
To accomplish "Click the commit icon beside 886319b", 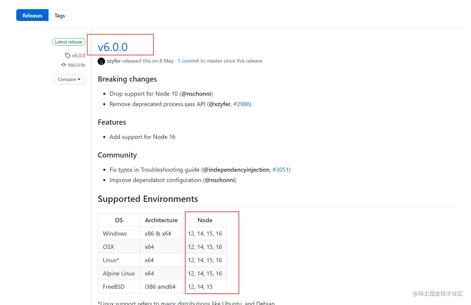I will tap(64, 65).
